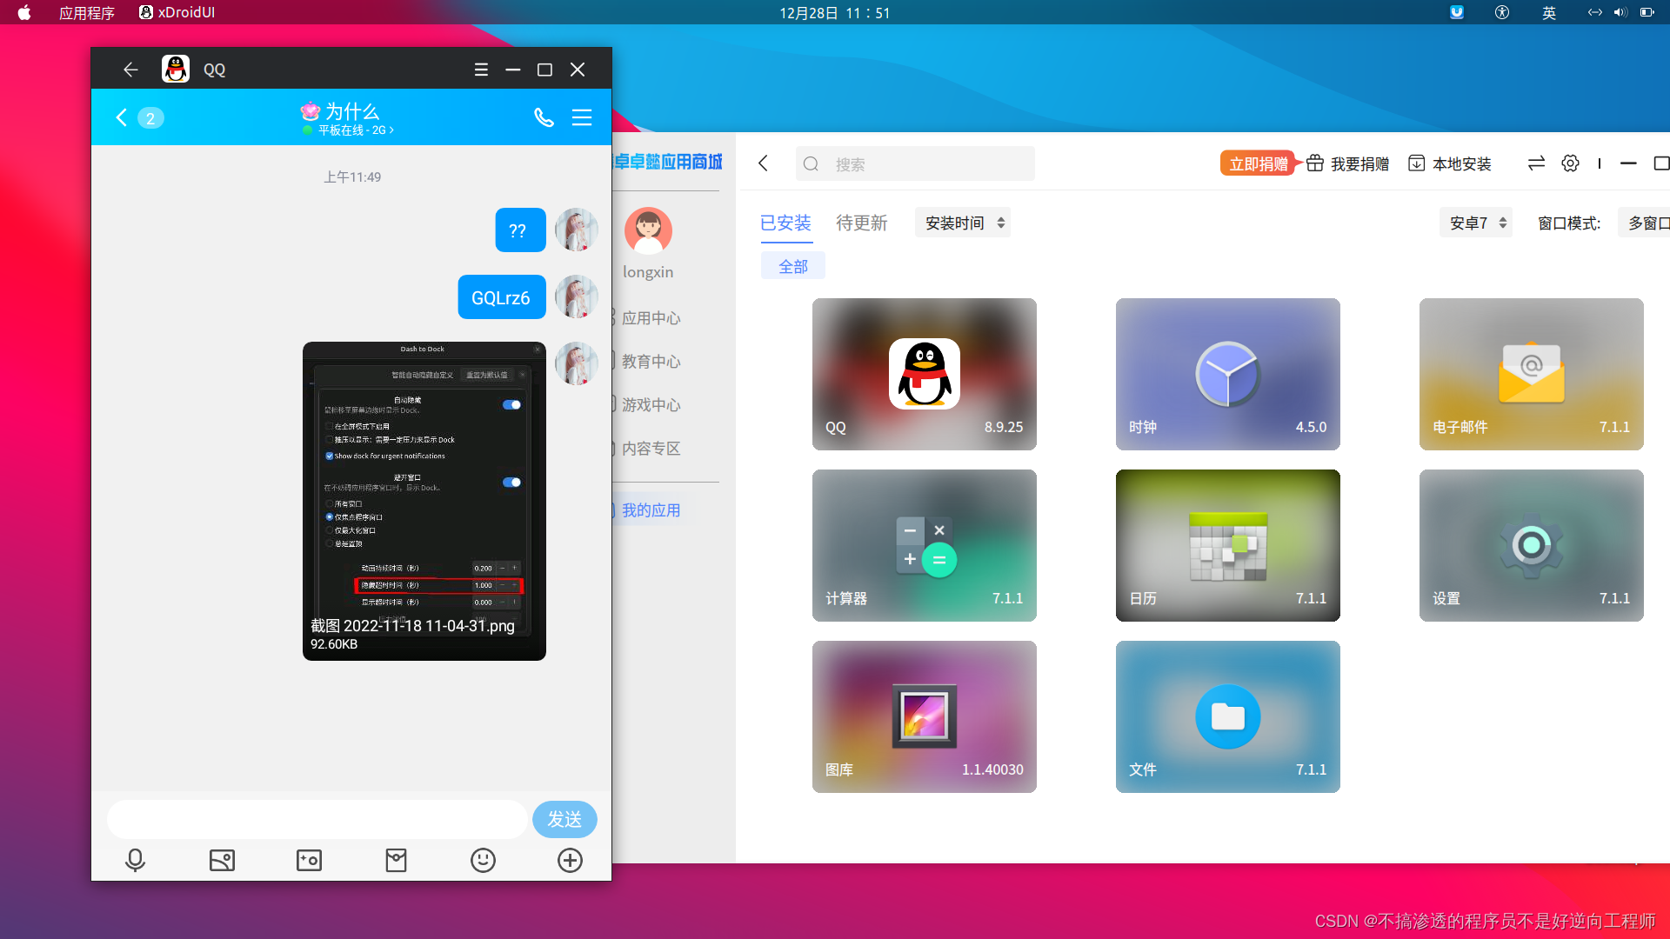Click the swap arrows icon in store toolbar

1536,163
